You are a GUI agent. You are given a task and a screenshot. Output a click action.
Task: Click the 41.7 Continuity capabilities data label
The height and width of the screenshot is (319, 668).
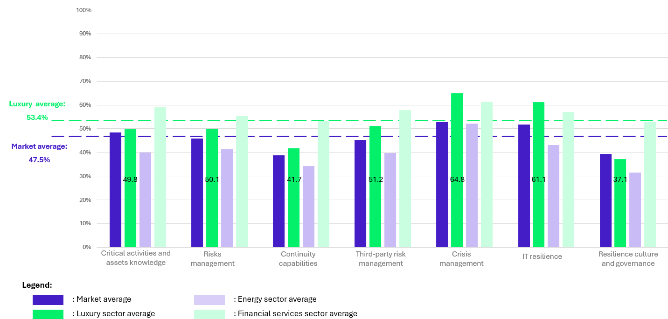(293, 180)
